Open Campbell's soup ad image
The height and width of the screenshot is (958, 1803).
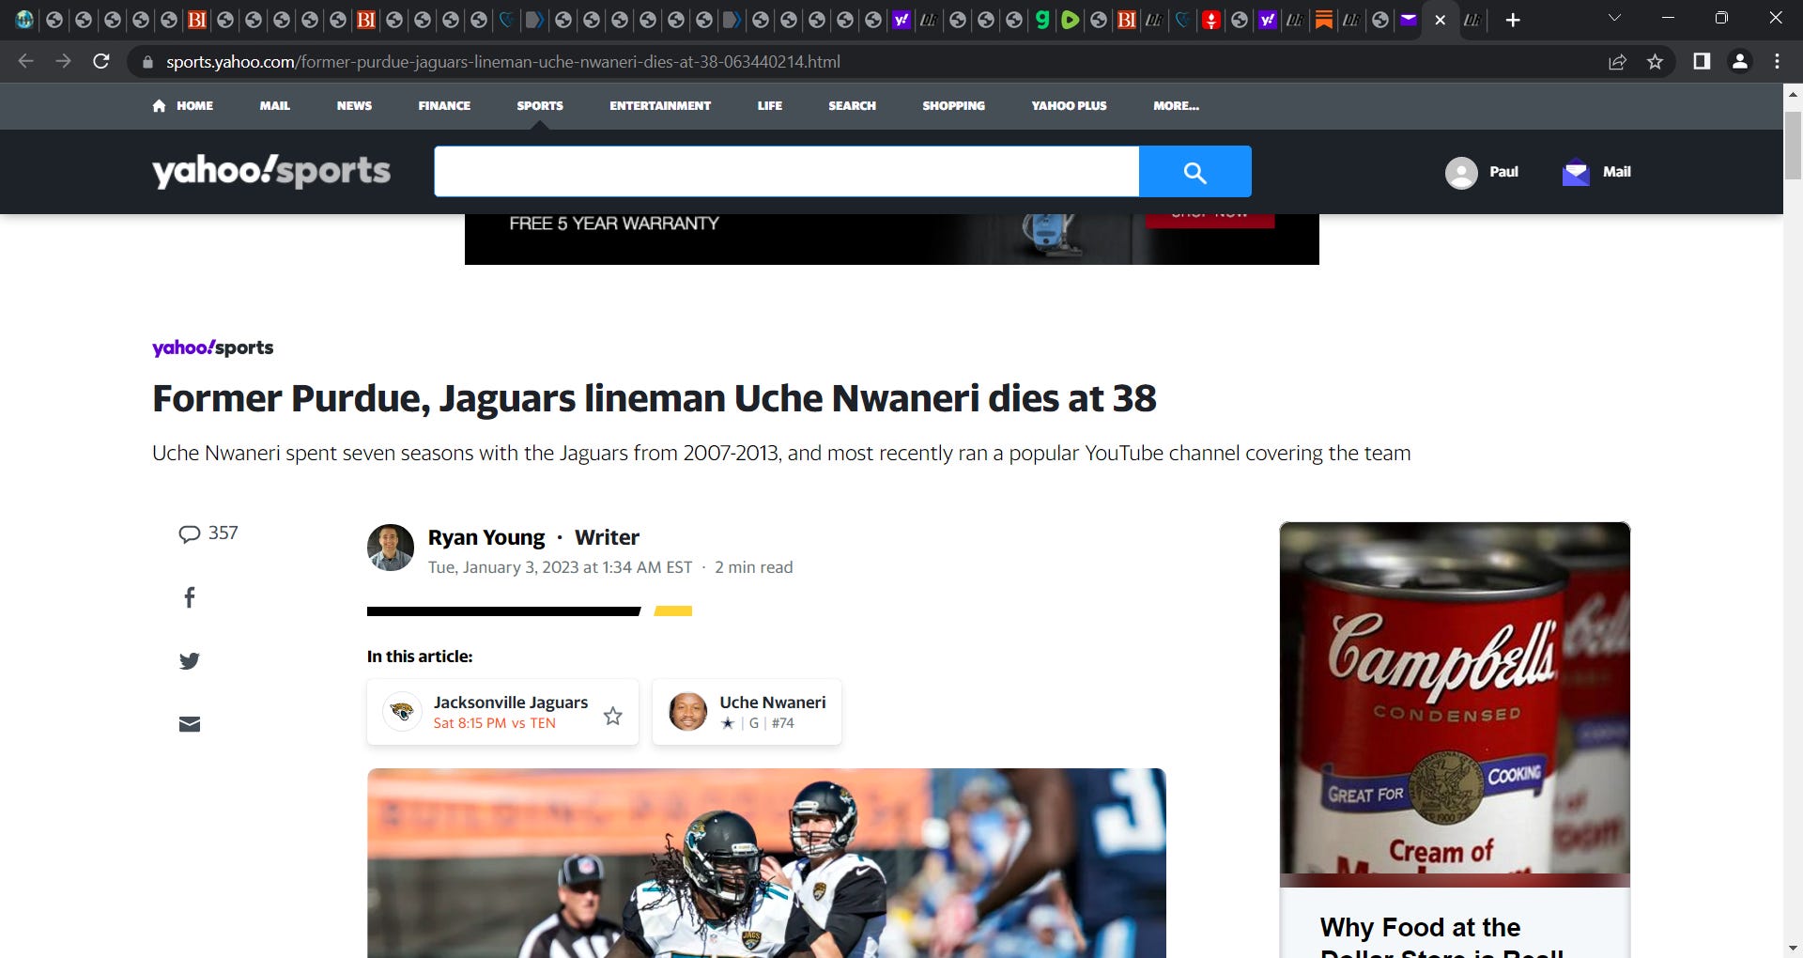click(x=1455, y=704)
